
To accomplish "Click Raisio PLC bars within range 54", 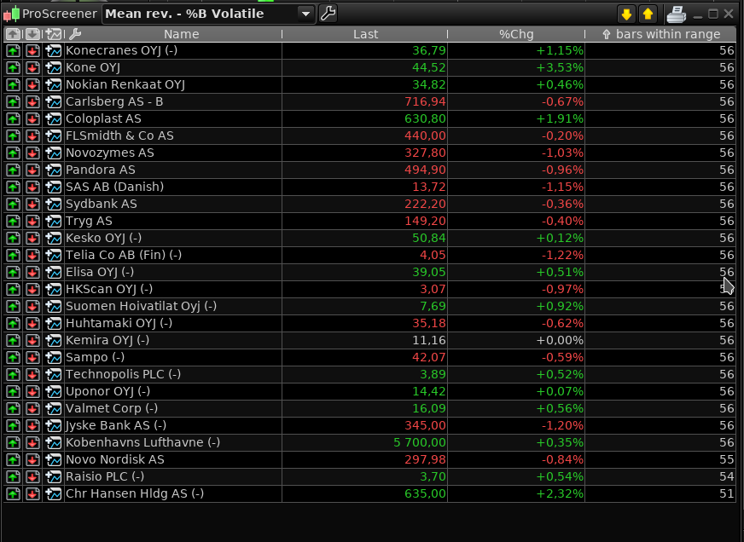I will click(726, 477).
